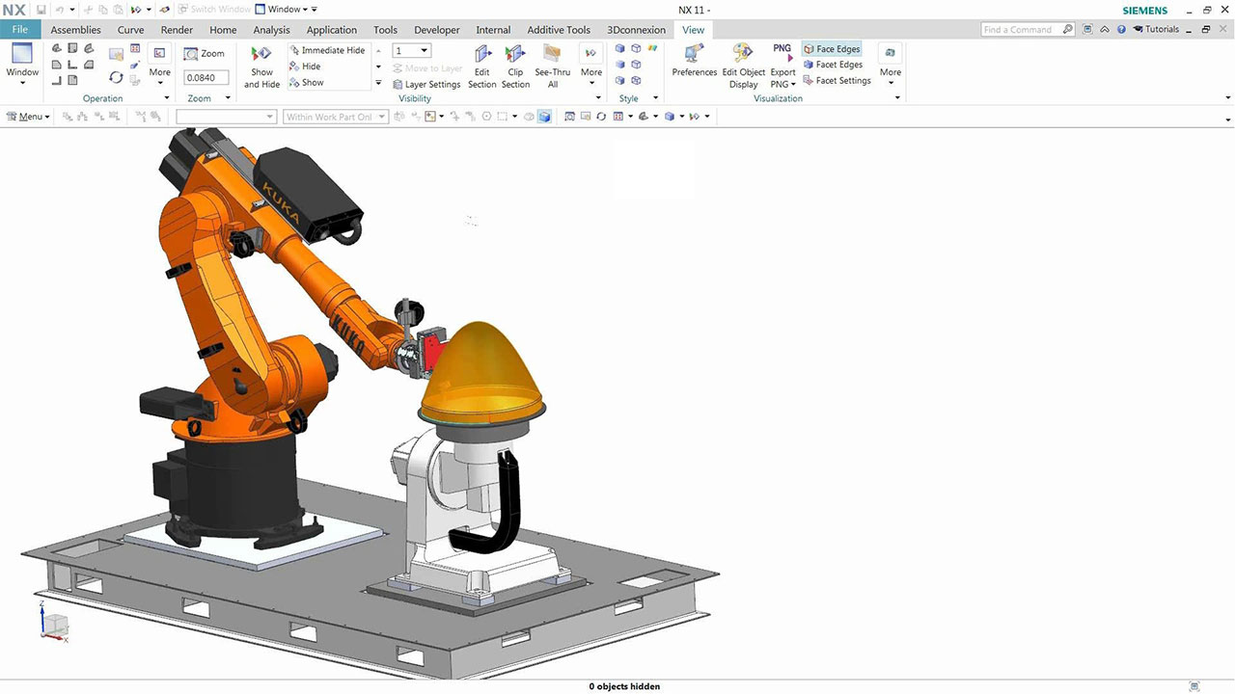Activate See-Thru All

coord(553,67)
